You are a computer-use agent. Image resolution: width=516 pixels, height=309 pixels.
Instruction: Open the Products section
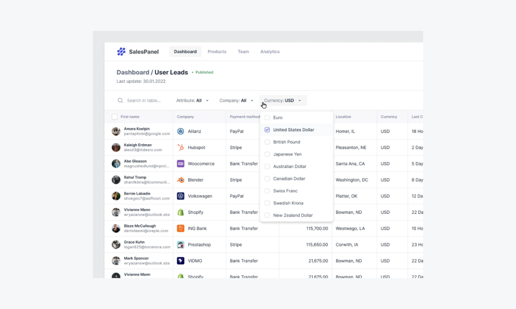[217, 51]
